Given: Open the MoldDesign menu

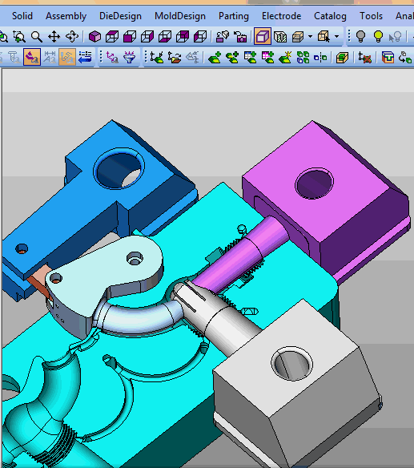Looking at the screenshot, I should click(180, 16).
